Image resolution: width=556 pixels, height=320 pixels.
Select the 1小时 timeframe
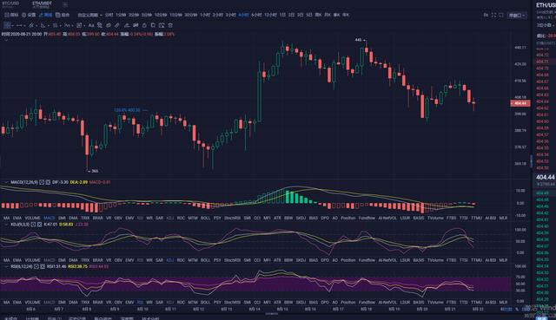coord(205,15)
